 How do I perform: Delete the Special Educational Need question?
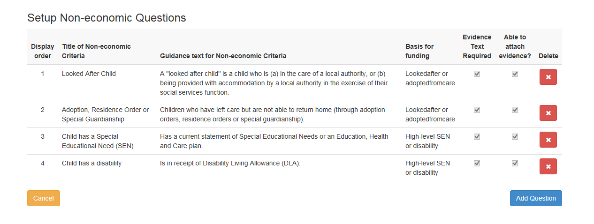pyautogui.click(x=548, y=140)
